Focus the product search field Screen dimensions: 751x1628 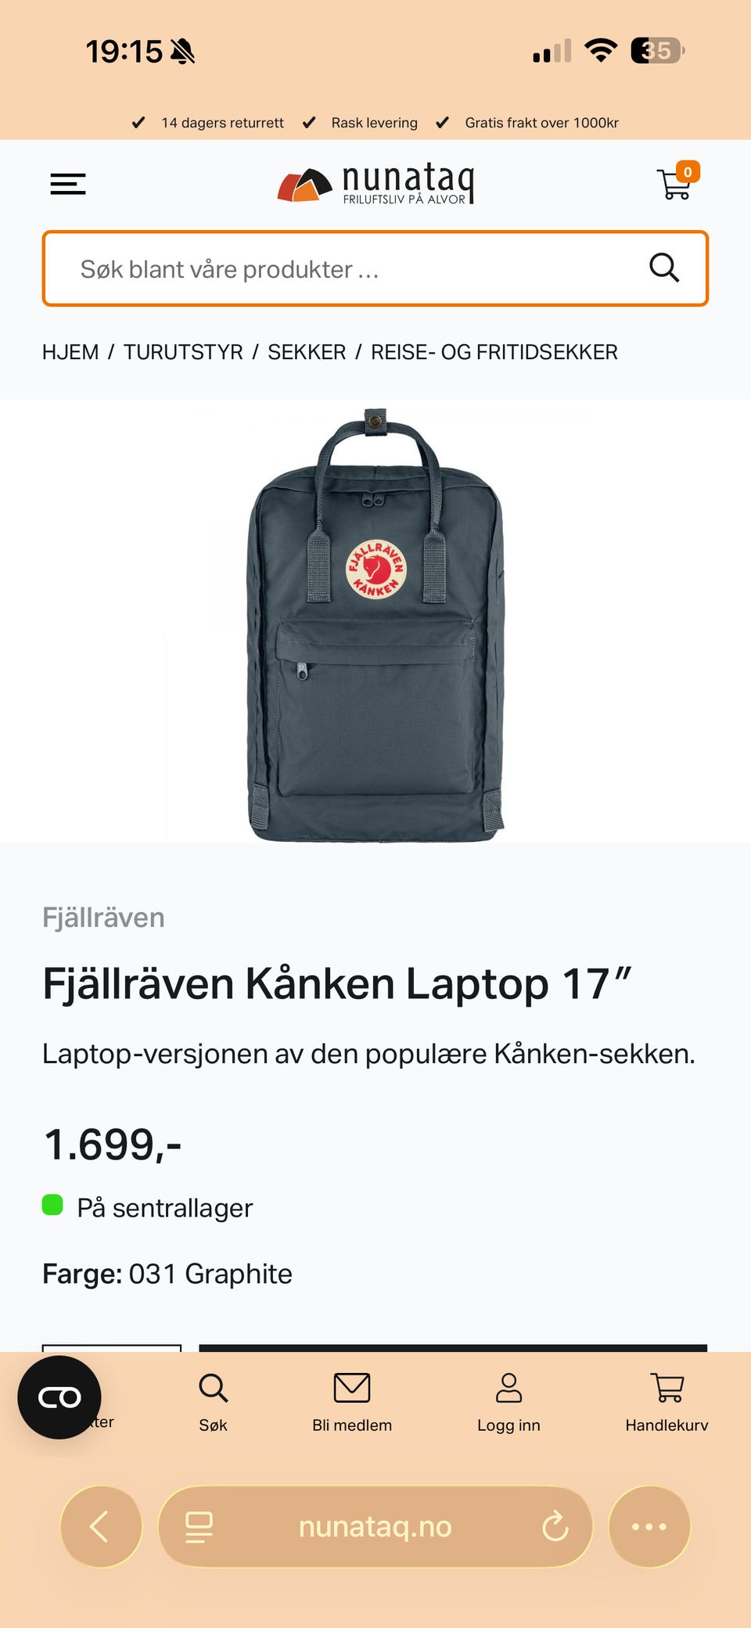375,268
